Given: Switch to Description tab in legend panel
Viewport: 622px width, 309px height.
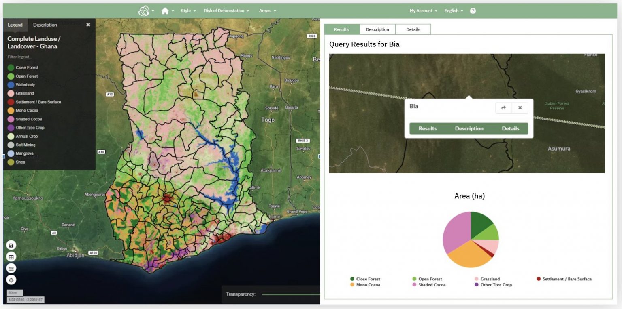Looking at the screenshot, I should [x=45, y=25].
